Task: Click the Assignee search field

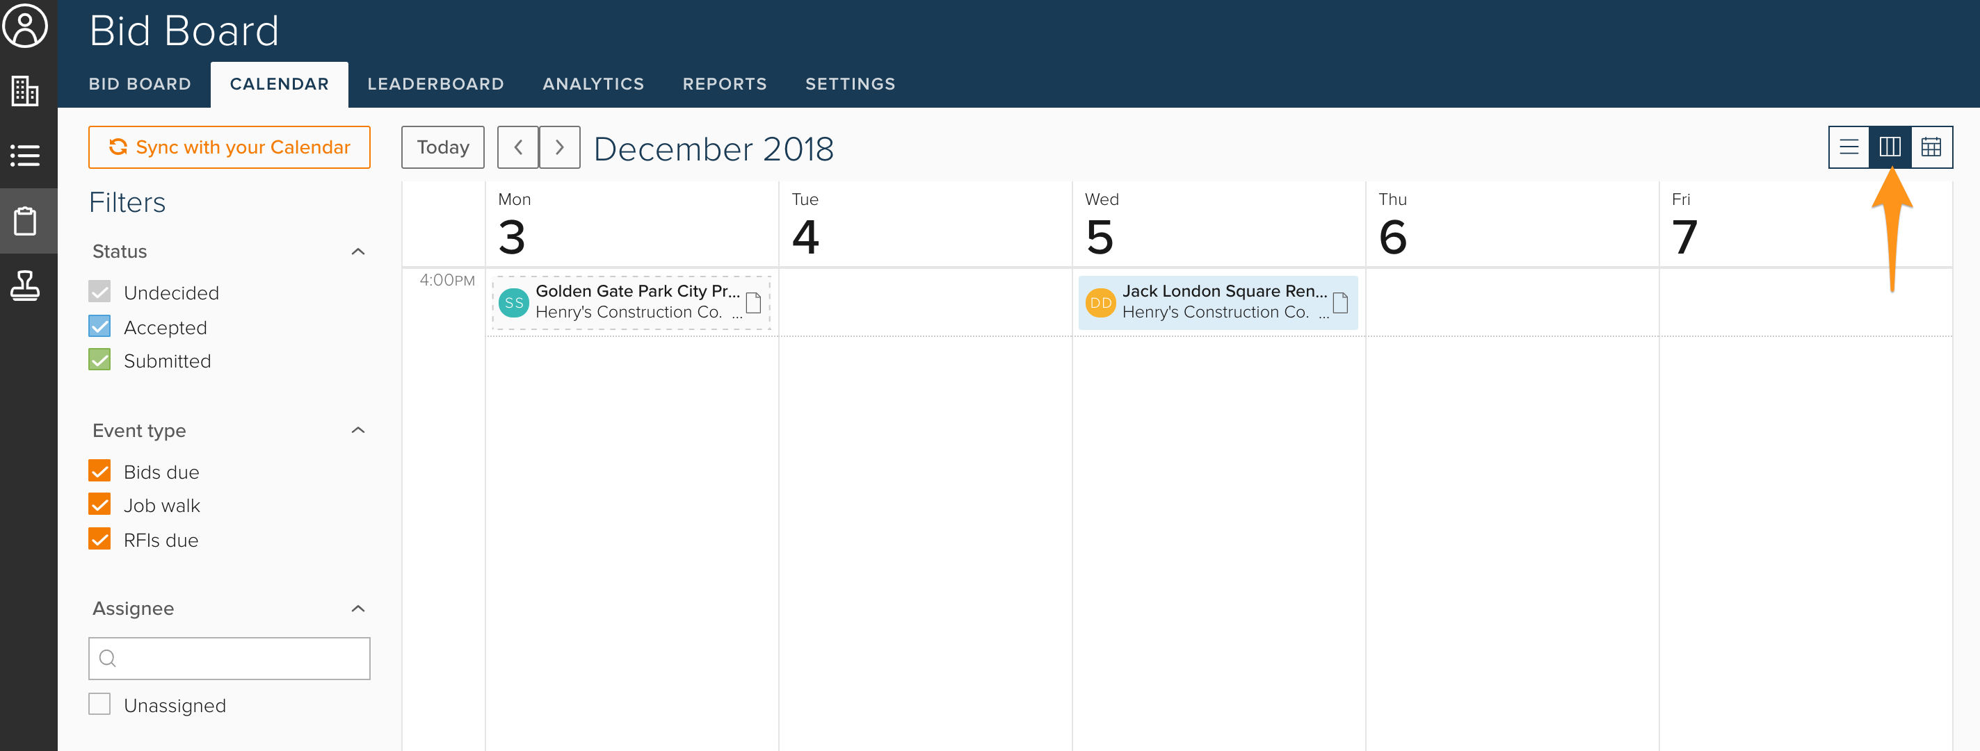Action: (239, 658)
